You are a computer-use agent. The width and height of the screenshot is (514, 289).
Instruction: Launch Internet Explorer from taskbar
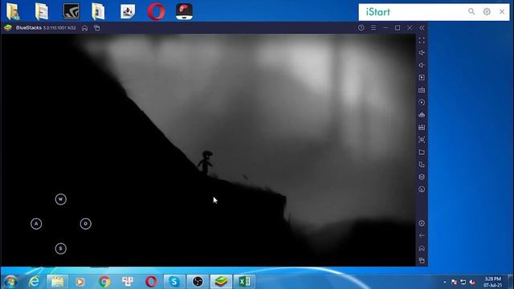pos(34,282)
